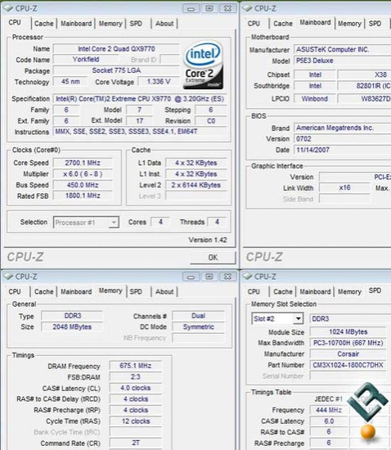Click the Intel Core 2 Extreme logo

point(203,65)
